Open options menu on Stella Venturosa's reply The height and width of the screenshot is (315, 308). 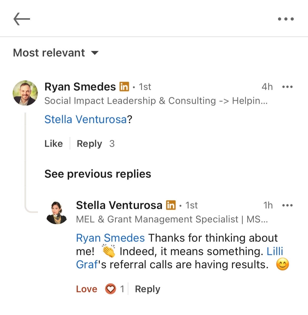(x=287, y=205)
